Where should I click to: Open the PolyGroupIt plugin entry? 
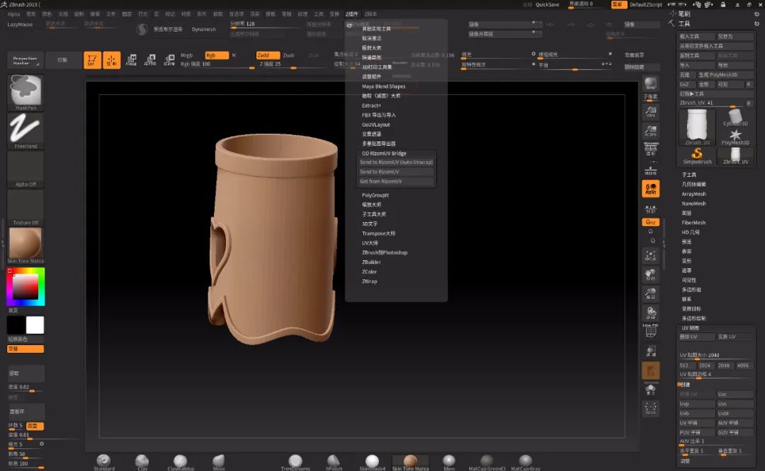[x=375, y=194]
